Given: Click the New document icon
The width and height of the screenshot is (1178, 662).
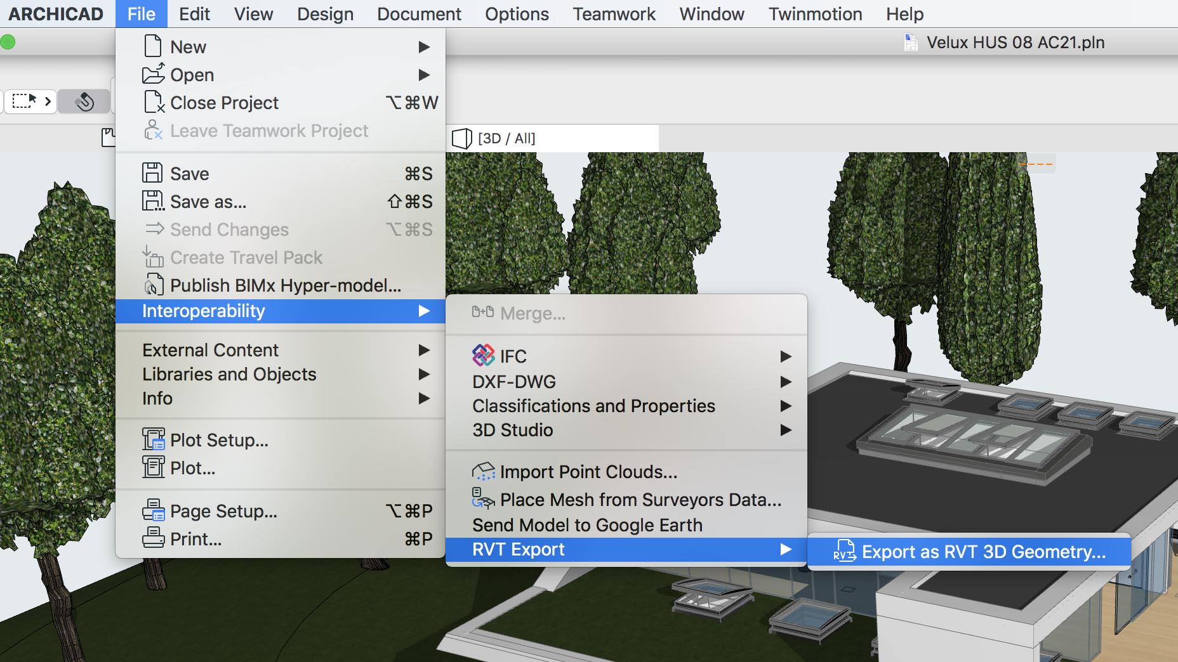Looking at the screenshot, I should 153,46.
